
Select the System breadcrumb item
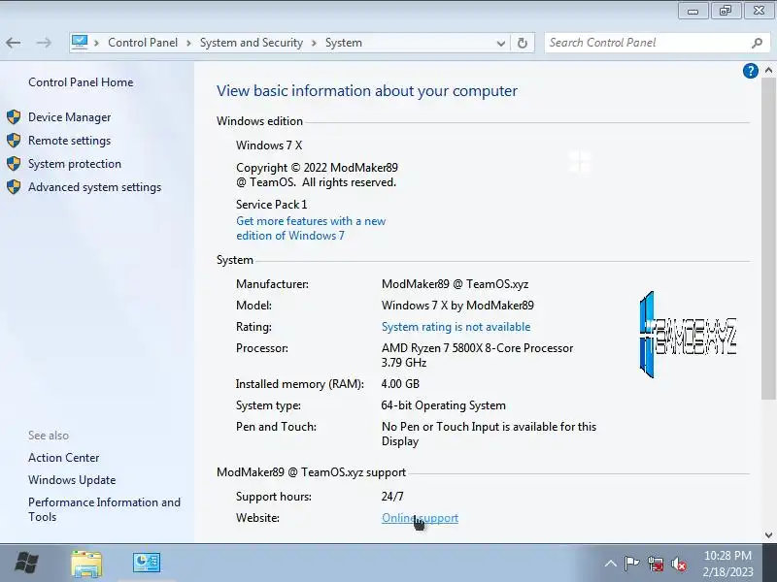coord(344,43)
